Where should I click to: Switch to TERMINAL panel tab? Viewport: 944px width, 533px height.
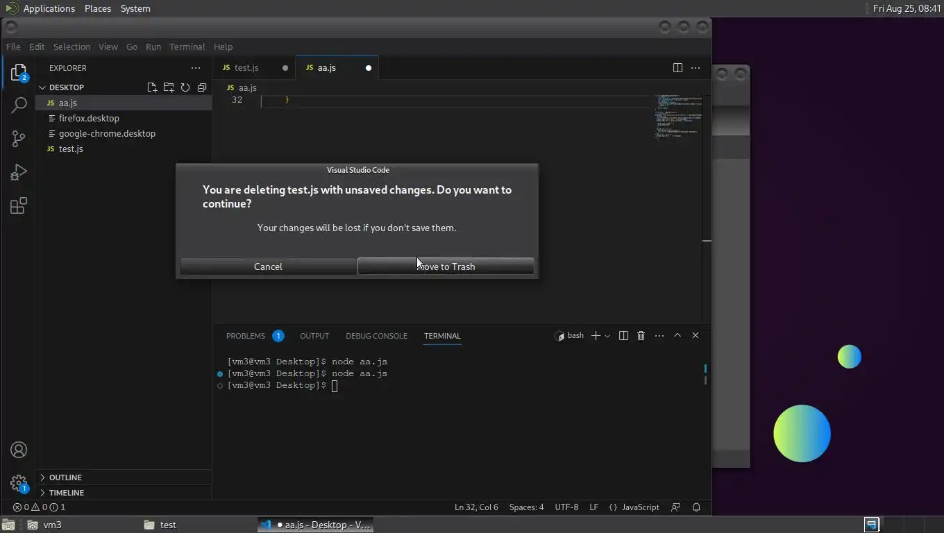pyautogui.click(x=442, y=336)
